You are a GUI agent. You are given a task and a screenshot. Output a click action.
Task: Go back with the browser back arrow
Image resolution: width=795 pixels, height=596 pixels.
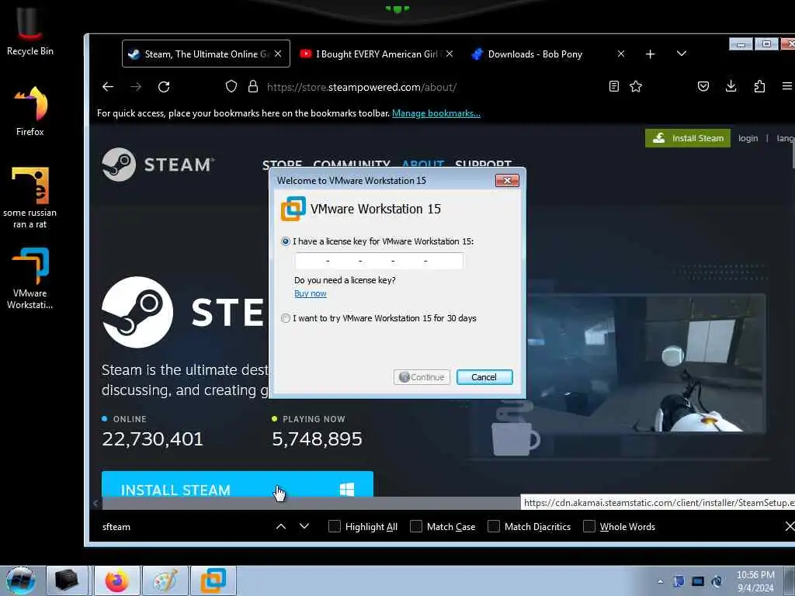click(x=107, y=87)
